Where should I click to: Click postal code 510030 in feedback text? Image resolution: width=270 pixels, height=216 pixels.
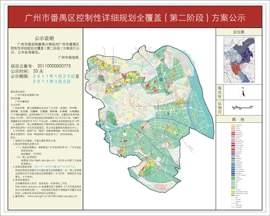[x=37, y=154]
